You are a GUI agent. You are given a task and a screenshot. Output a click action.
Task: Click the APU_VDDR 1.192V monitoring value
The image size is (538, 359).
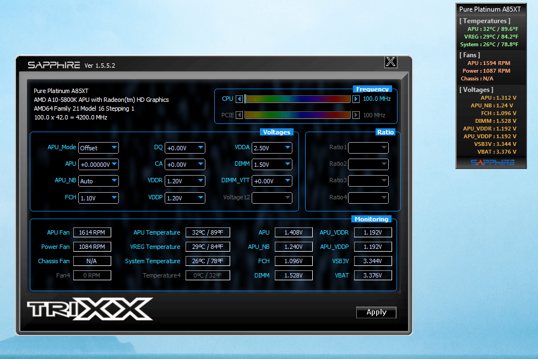[373, 232]
